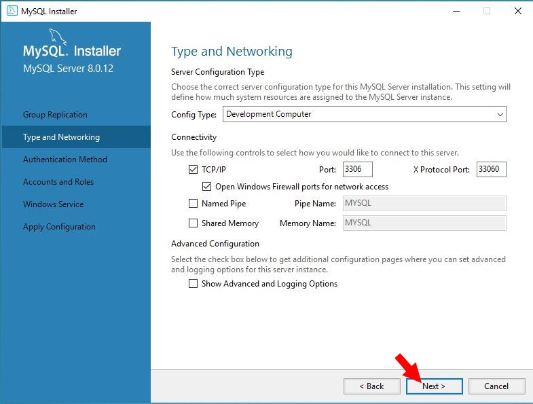This screenshot has height=404, width=533.
Task: Click the Next > button
Action: pos(434,386)
